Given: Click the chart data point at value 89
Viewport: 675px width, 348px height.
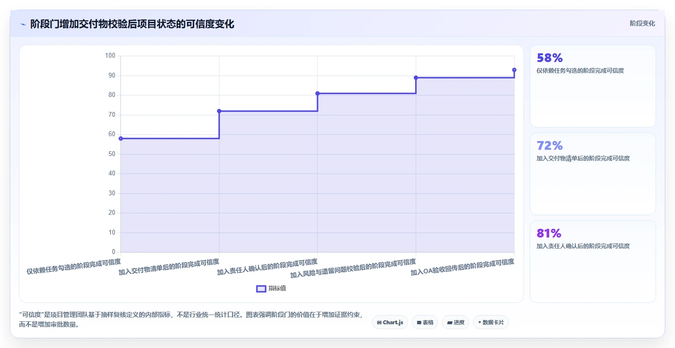Looking at the screenshot, I should 416,78.
